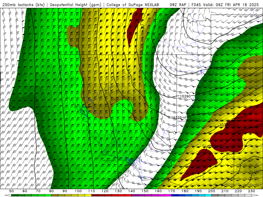Select the "09Z RAP" model run label

coord(178,5)
